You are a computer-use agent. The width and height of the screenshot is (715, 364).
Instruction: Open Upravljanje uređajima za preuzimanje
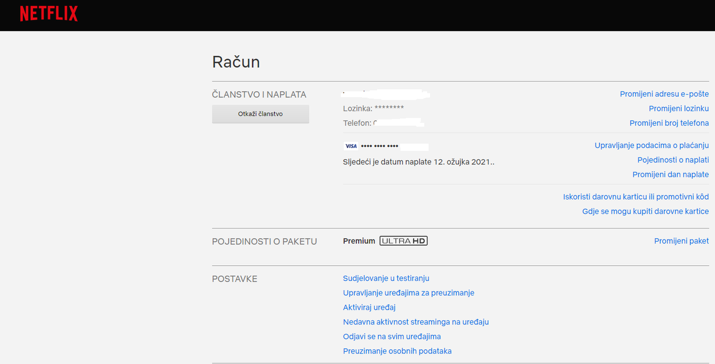(408, 293)
